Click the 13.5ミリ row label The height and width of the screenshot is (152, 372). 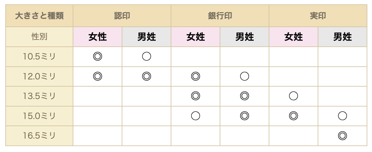point(39,96)
